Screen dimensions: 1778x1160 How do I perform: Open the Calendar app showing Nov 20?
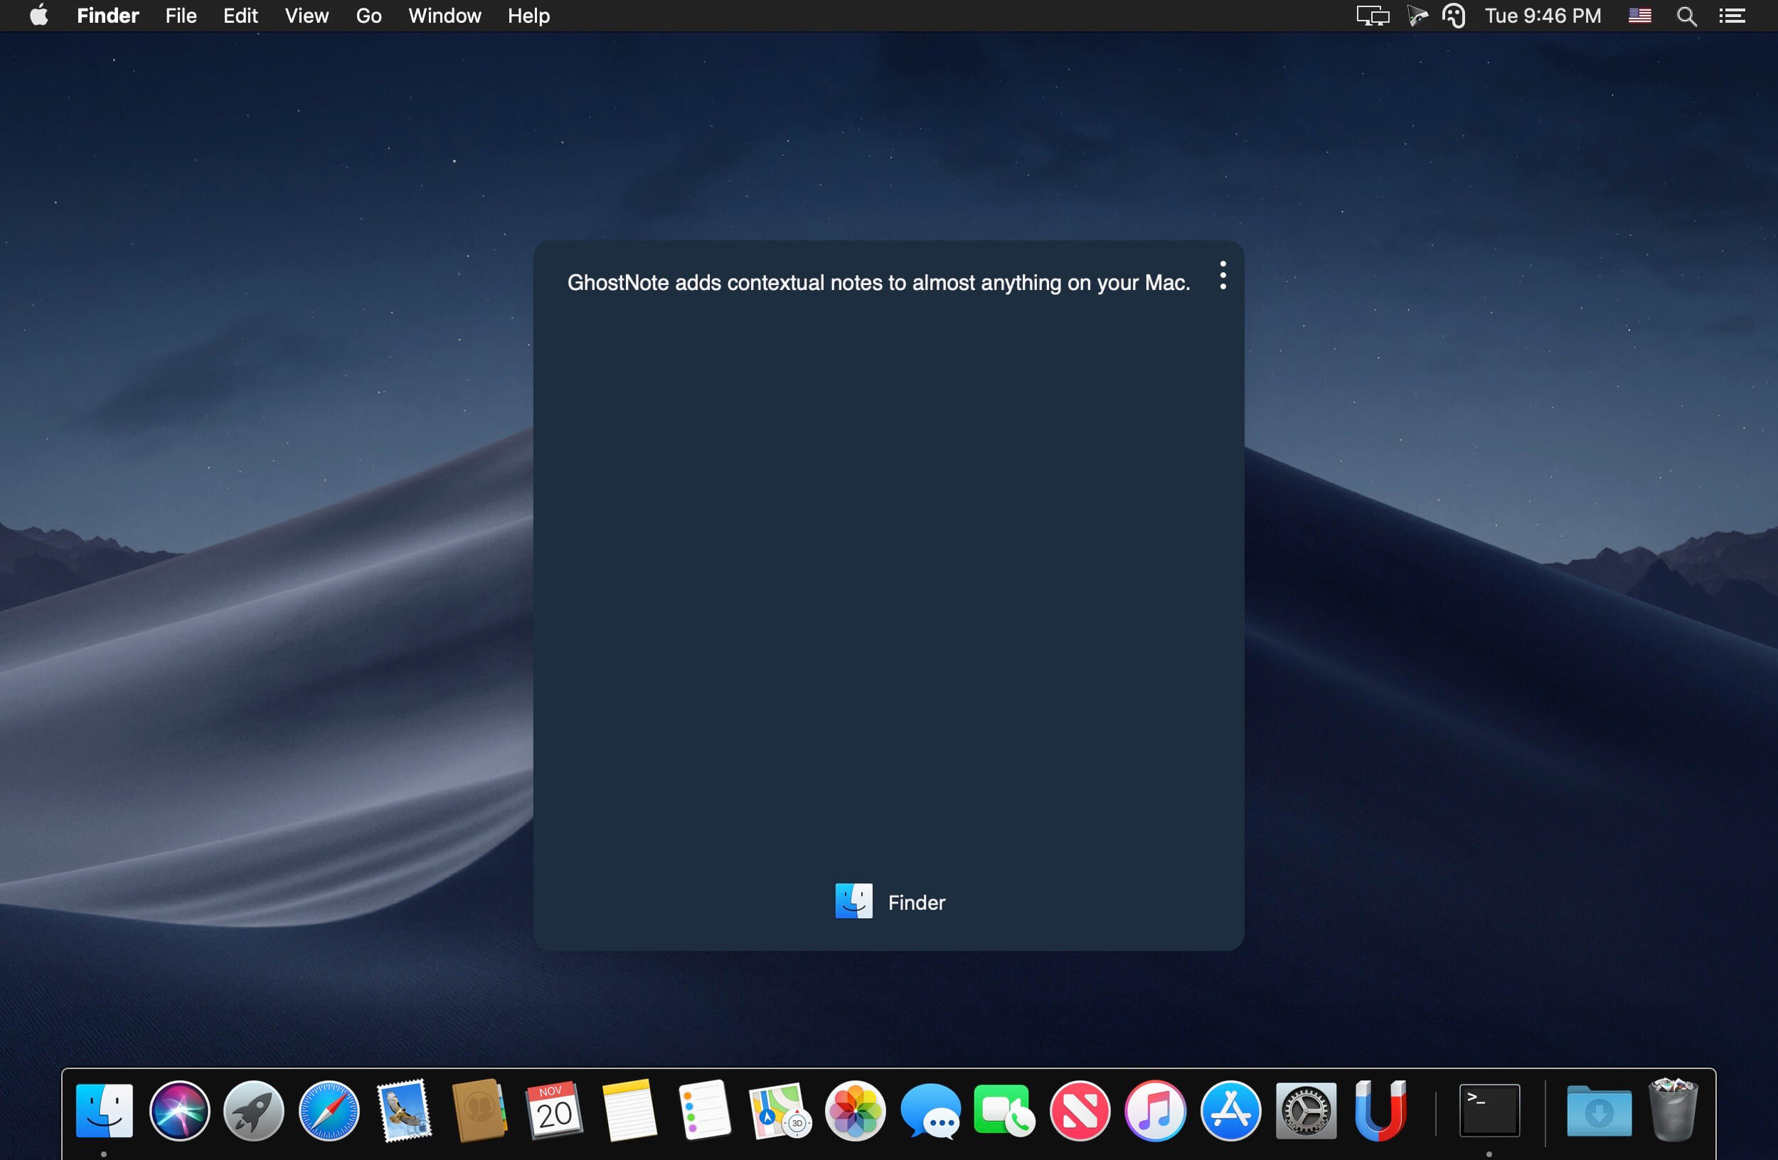pyautogui.click(x=553, y=1111)
